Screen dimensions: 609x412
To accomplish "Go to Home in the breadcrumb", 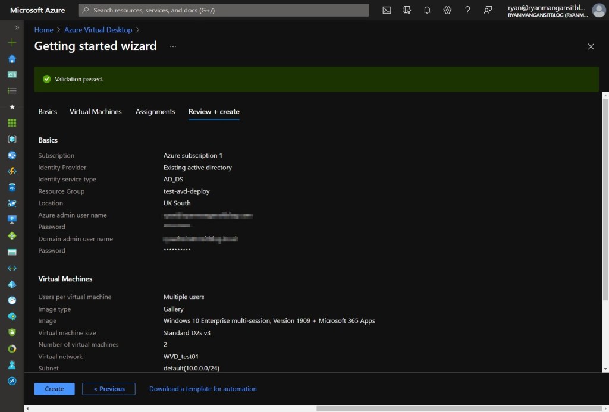I will coord(43,30).
